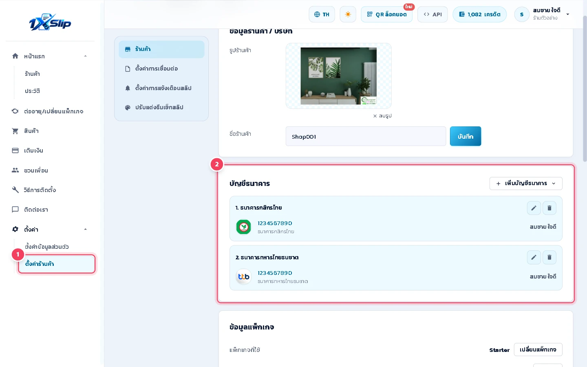Click the บันทึก save button
The width and height of the screenshot is (587, 367).
(x=465, y=136)
